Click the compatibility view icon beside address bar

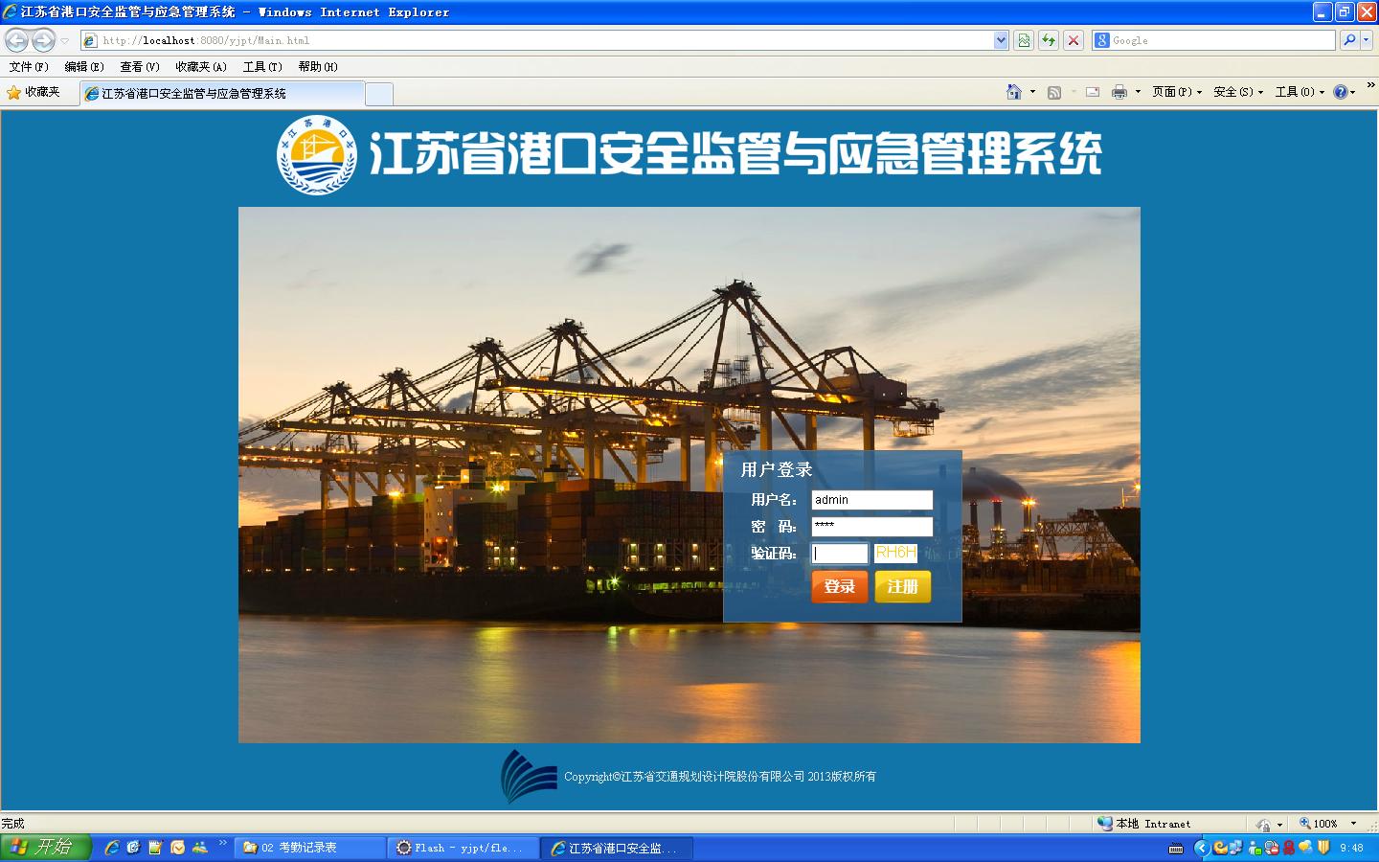(x=1024, y=40)
